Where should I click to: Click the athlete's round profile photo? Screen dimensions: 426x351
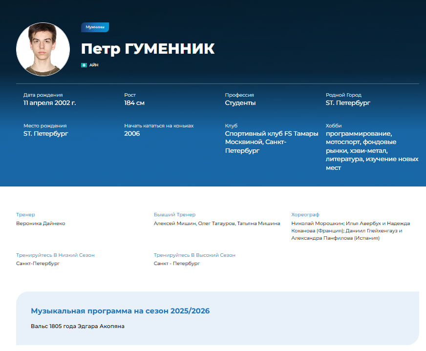(43, 49)
